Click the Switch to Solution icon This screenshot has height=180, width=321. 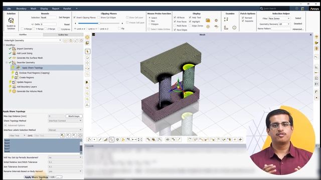click(x=11, y=20)
